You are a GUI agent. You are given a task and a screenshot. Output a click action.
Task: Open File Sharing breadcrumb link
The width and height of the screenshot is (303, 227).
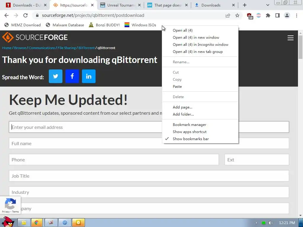click(x=67, y=48)
